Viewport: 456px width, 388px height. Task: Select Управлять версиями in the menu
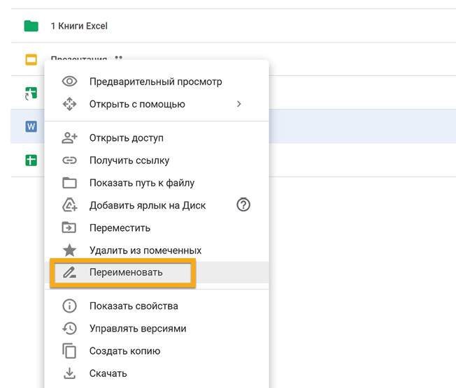(x=137, y=328)
